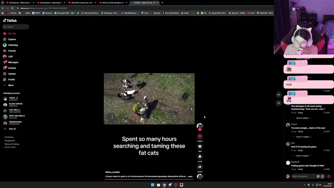
Task: Focus the TikTok search field
Action: pos(16,27)
